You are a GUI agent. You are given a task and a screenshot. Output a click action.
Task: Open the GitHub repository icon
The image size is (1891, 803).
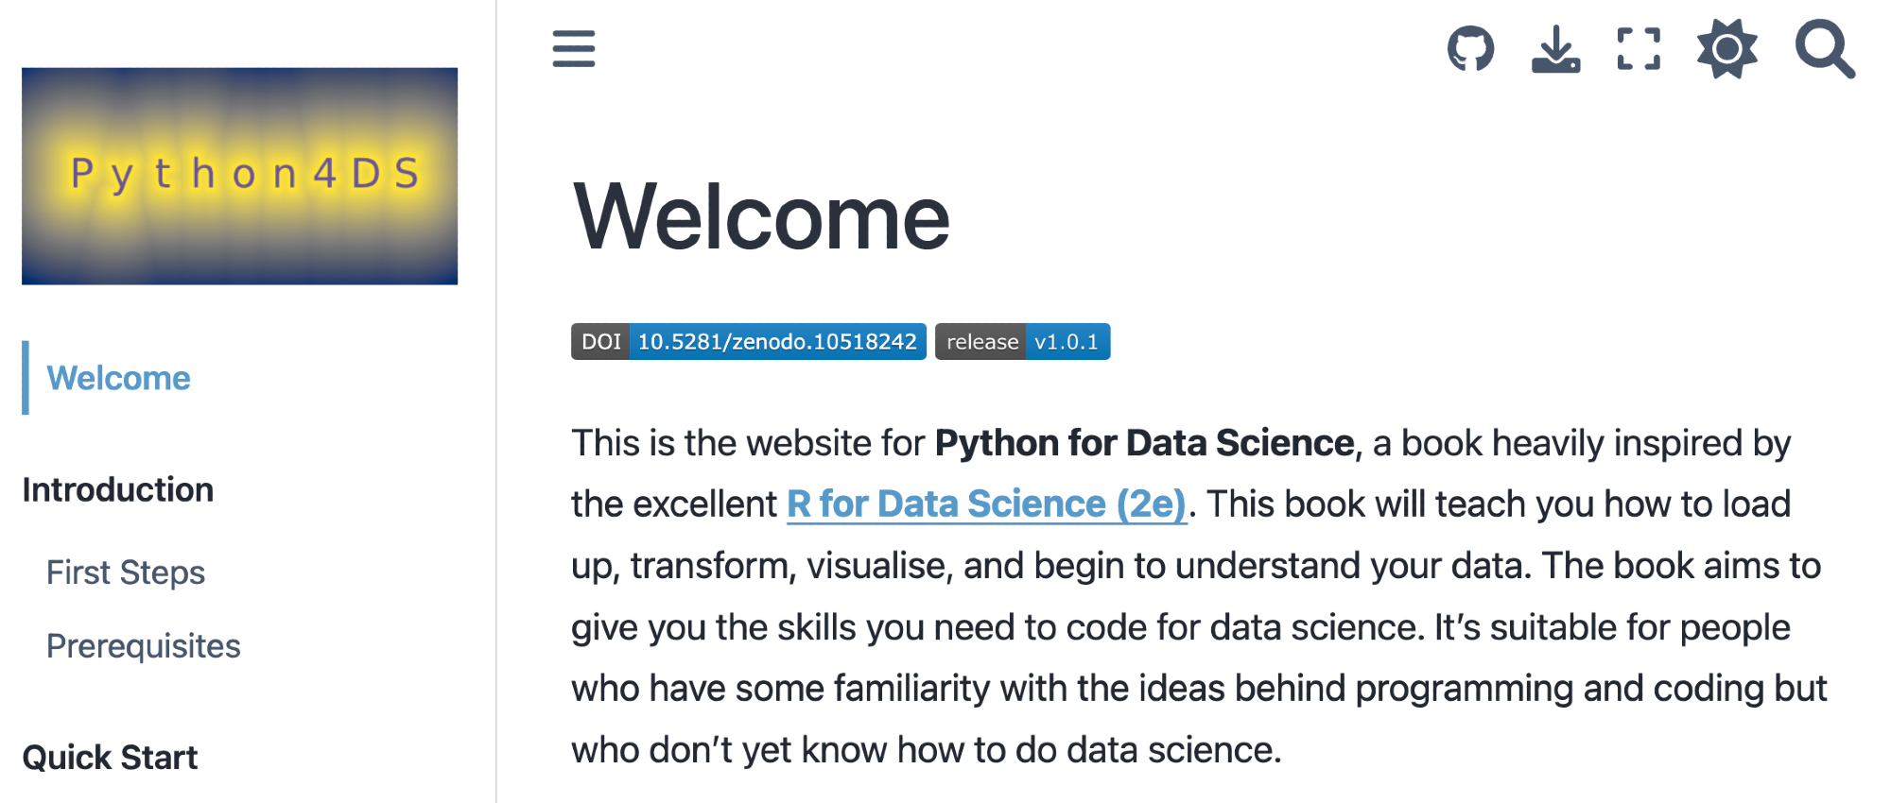[1470, 49]
